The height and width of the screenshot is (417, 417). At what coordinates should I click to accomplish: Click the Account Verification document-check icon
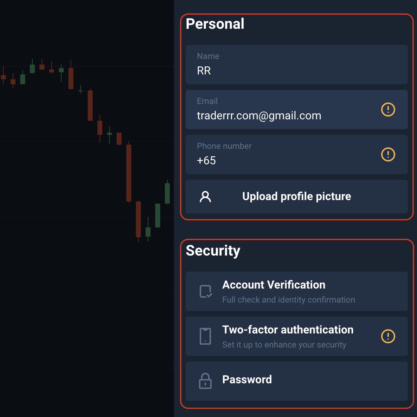(206, 291)
